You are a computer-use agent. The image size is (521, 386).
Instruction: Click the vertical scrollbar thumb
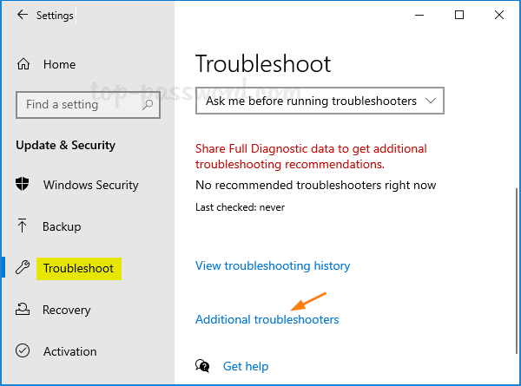click(516, 260)
